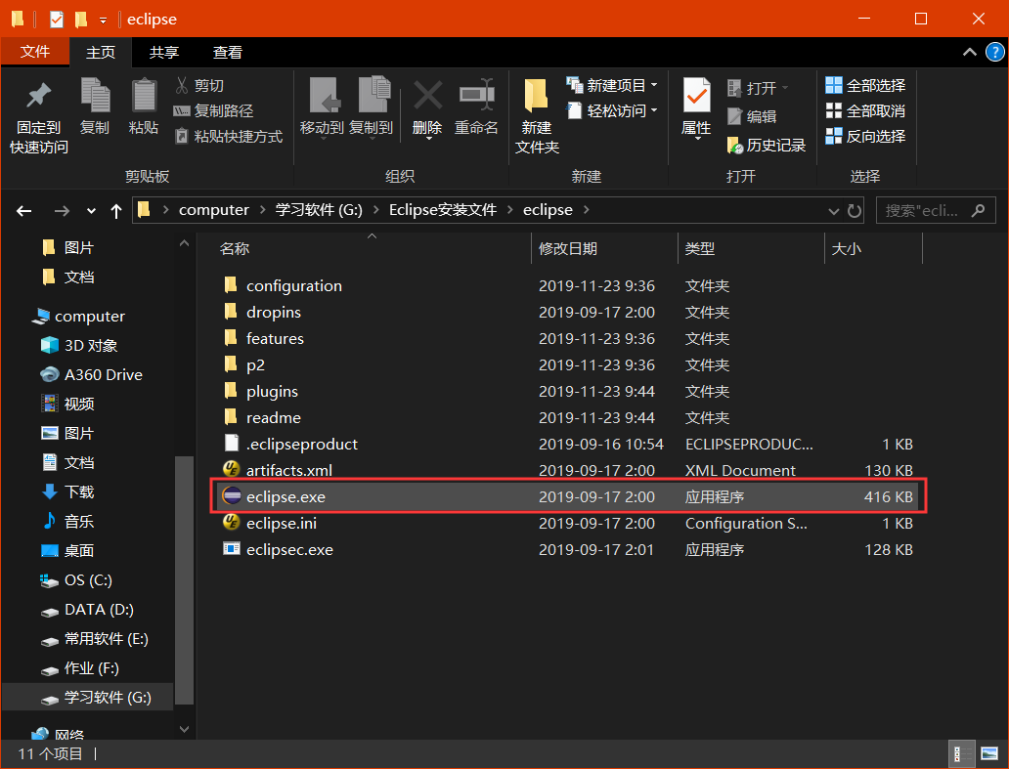Screen dimensions: 1009x769
Task: Select the plugins folder
Action: tap(568, 391)
